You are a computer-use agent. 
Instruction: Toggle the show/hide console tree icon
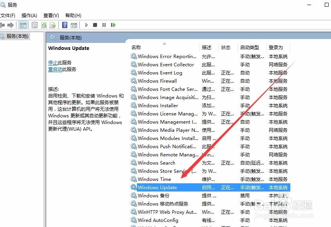(23, 25)
